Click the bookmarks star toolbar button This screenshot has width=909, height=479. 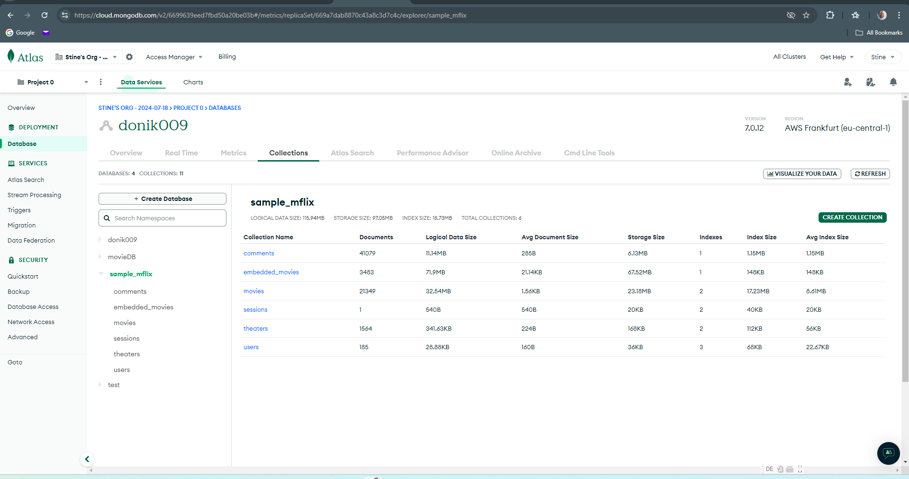855,15
